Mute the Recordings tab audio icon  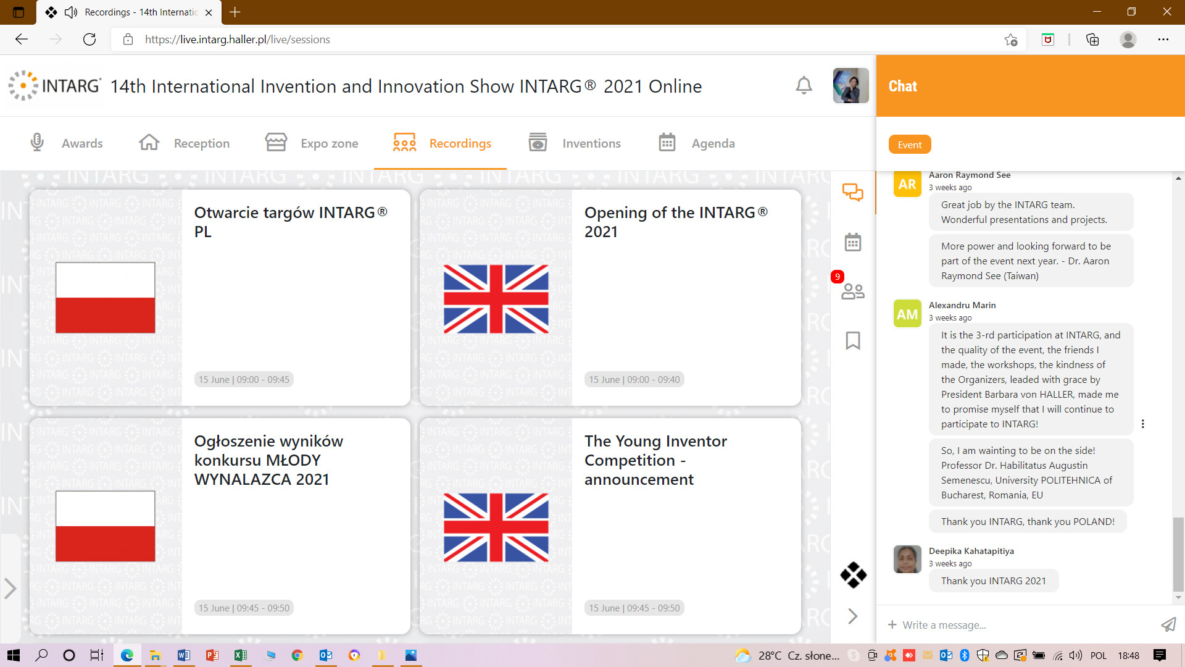71,12
